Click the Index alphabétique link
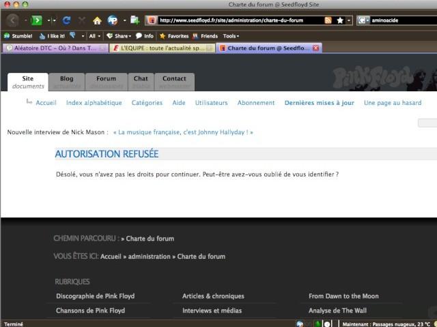Image resolution: width=437 pixels, height=327 pixels. pyautogui.click(x=94, y=103)
